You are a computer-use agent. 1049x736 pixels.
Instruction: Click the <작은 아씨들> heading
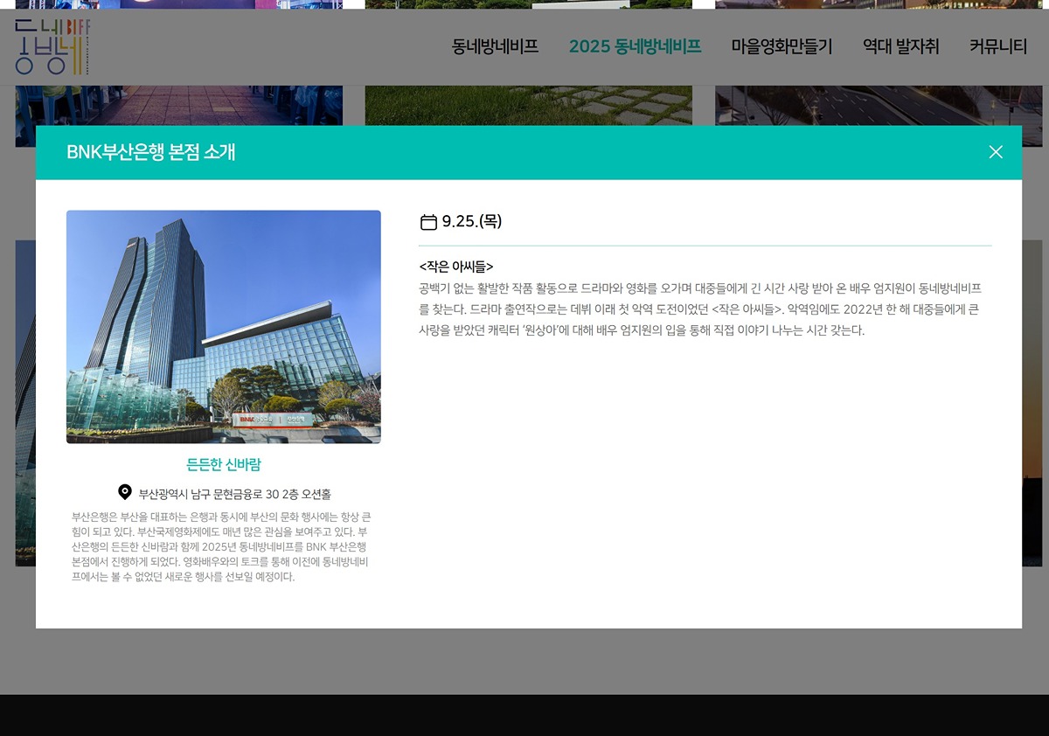pos(456,267)
